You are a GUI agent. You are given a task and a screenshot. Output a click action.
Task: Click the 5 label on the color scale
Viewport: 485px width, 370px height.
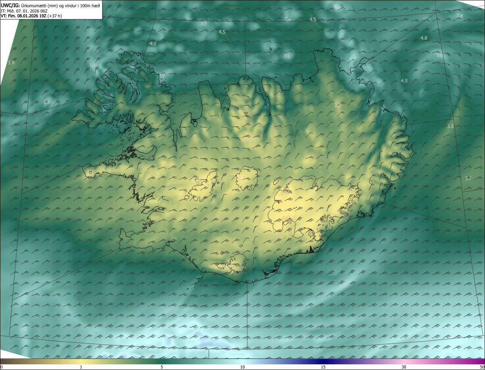(x=162, y=367)
